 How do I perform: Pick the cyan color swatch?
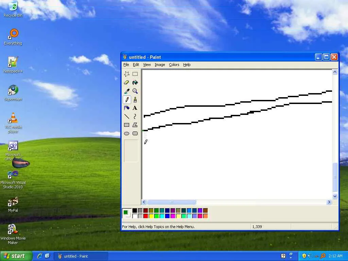point(162,216)
